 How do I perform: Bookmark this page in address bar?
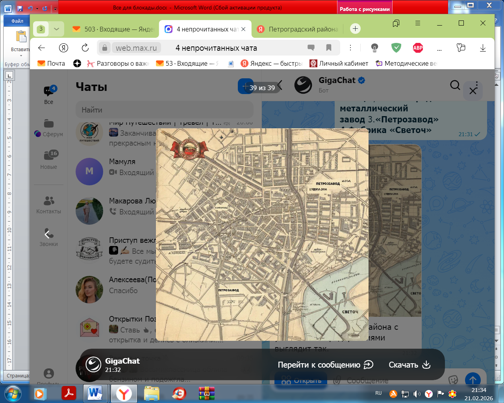click(x=329, y=48)
